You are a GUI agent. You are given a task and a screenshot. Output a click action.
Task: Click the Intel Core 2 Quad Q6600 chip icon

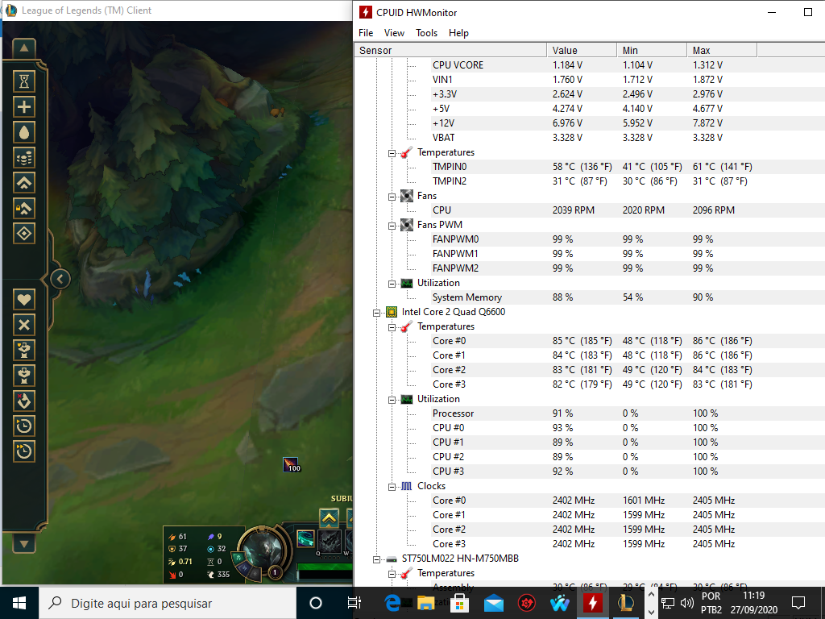(x=392, y=312)
